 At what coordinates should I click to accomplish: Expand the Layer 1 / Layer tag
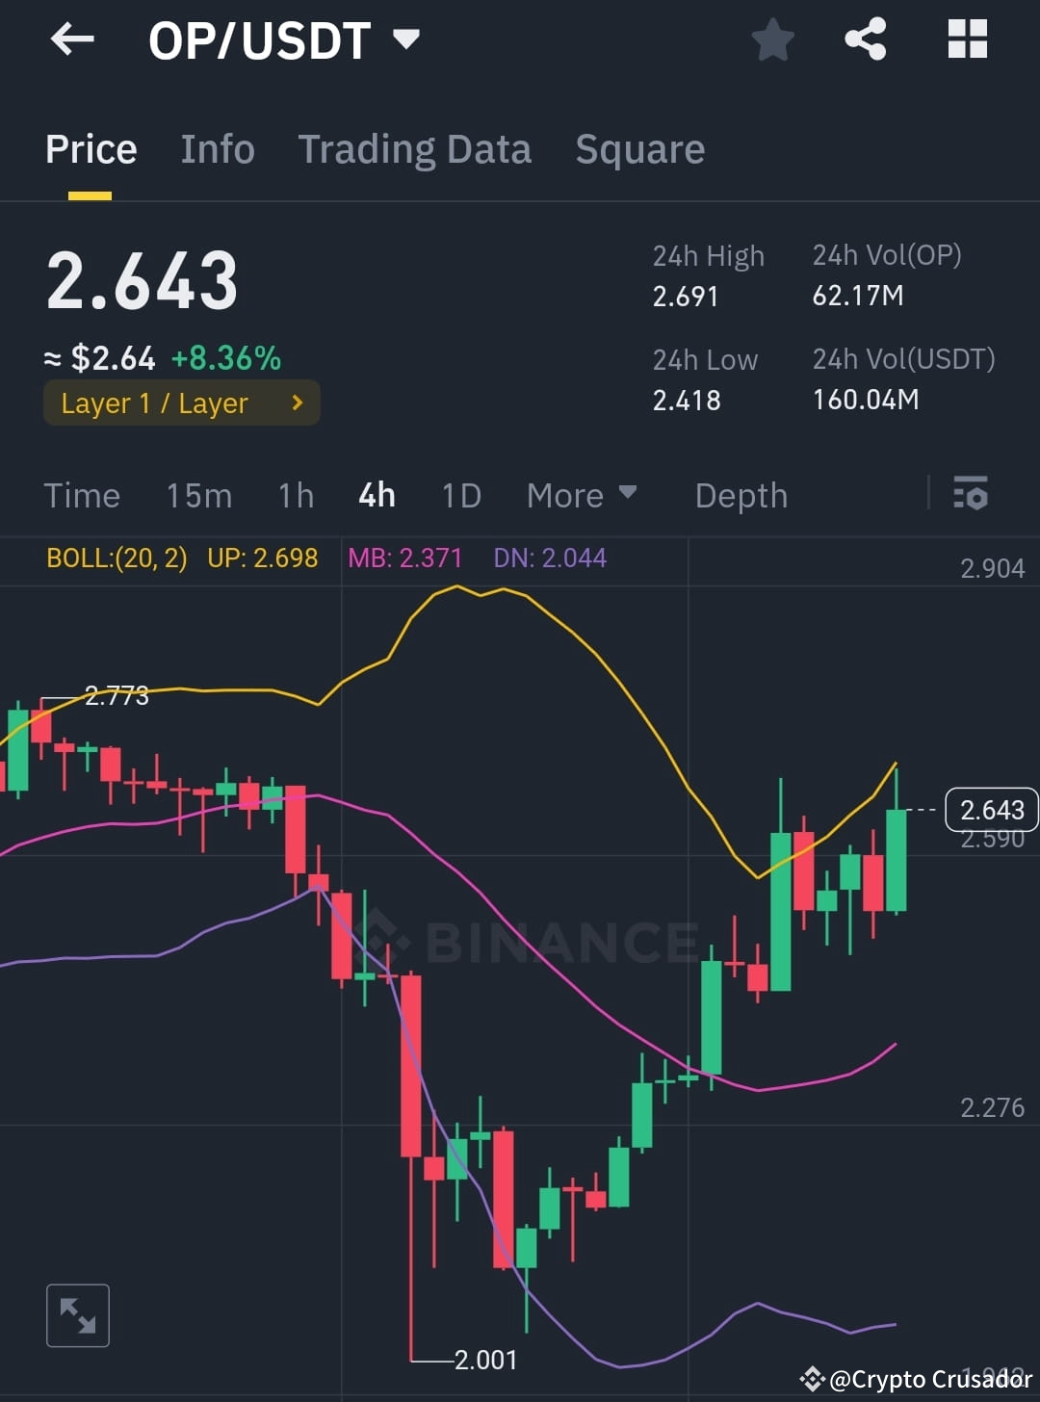181,402
